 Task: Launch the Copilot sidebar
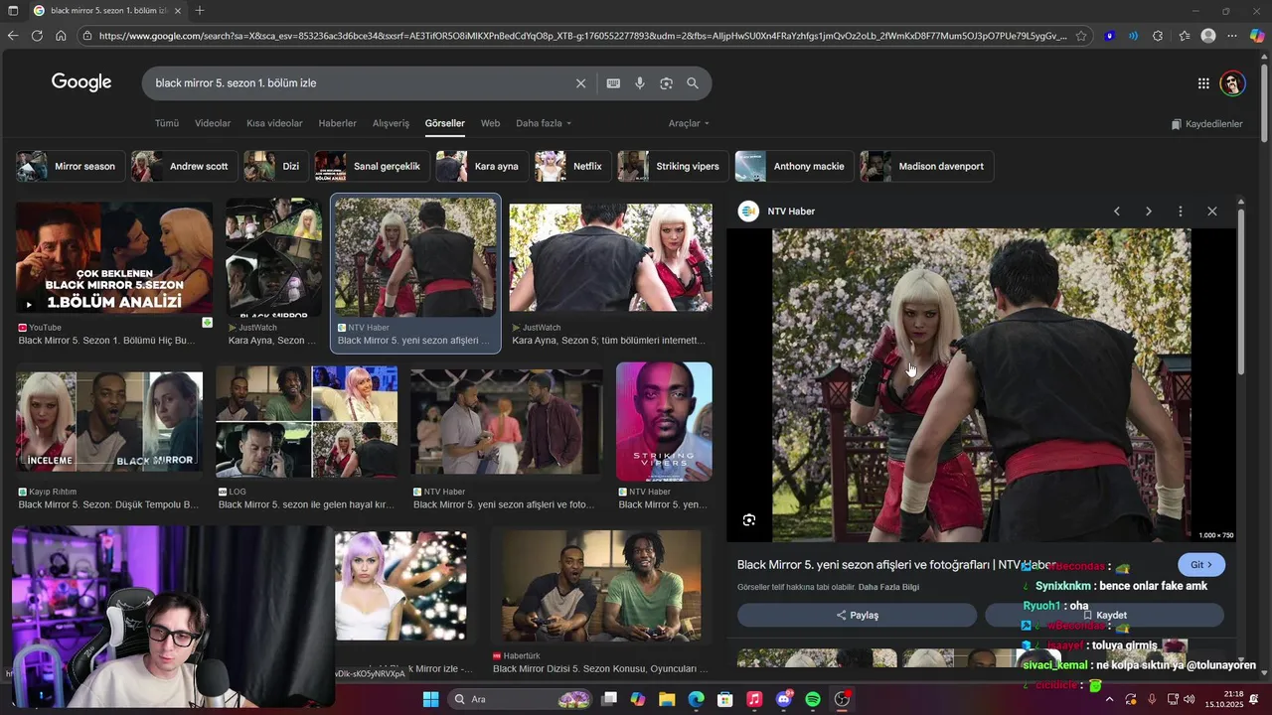pyautogui.click(x=1257, y=36)
